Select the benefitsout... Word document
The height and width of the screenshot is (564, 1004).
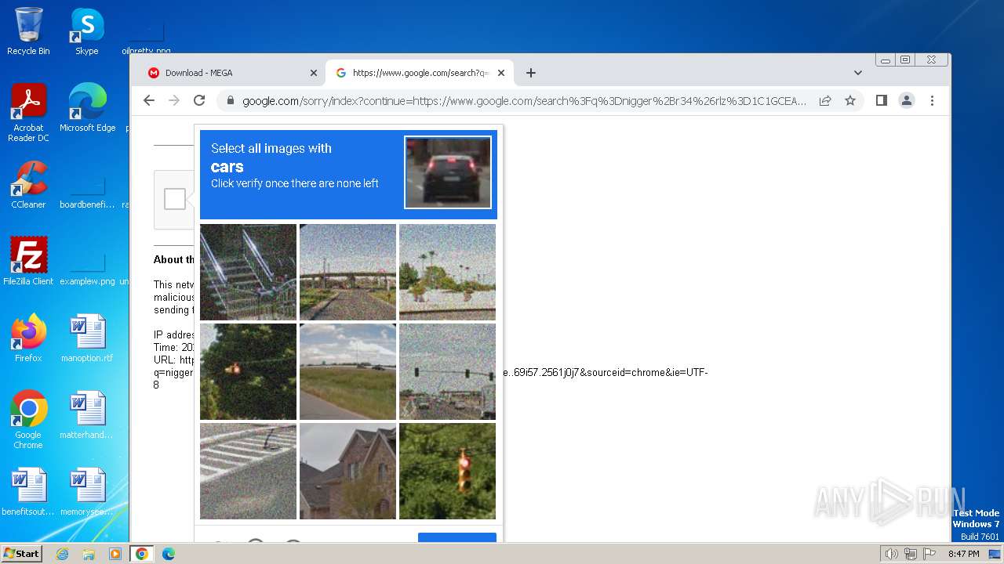pos(28,492)
